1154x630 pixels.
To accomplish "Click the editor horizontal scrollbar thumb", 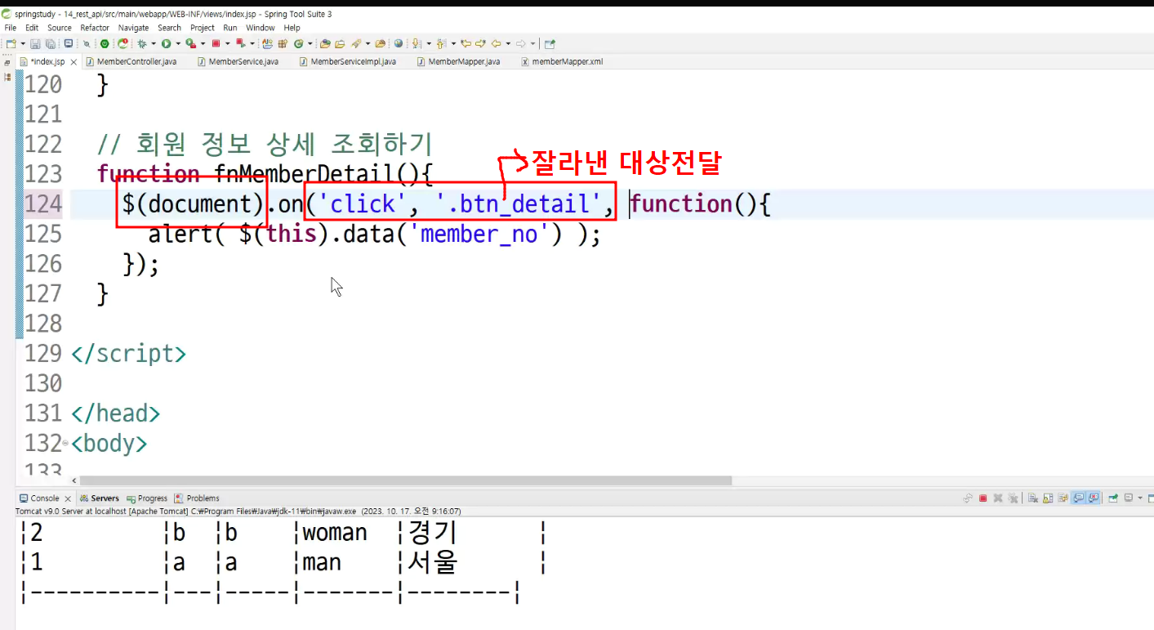I will pos(407,480).
